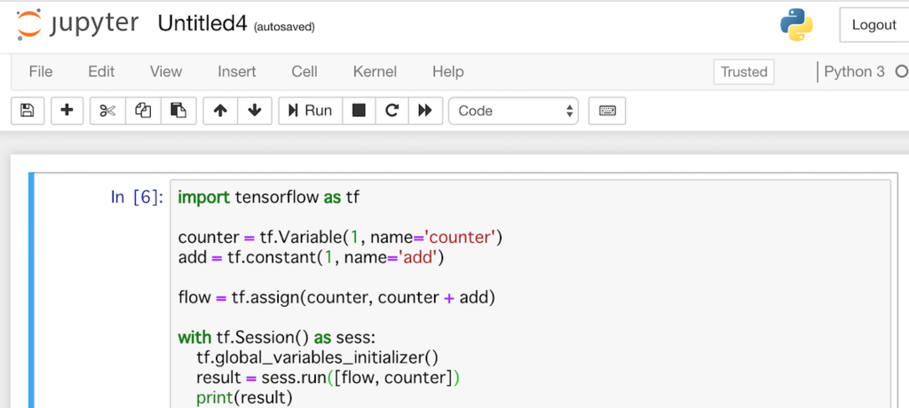Screen dimensions: 909x408
Task: Rename the notebook title Untitled4
Action: coord(202,24)
